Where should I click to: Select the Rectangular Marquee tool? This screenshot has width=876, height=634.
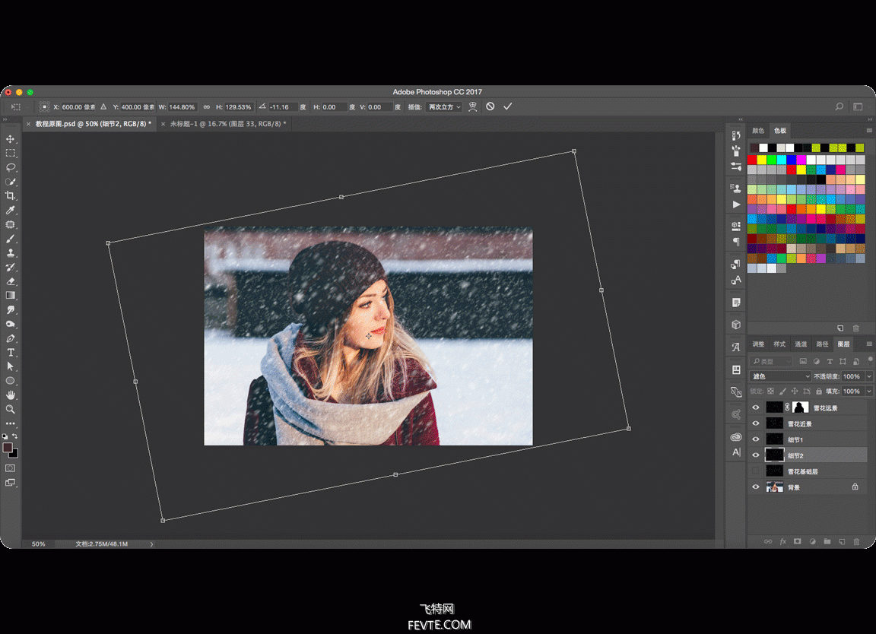tap(10, 153)
